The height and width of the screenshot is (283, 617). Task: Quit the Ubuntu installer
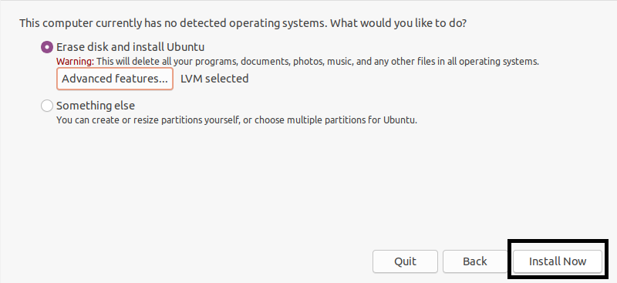(x=406, y=261)
